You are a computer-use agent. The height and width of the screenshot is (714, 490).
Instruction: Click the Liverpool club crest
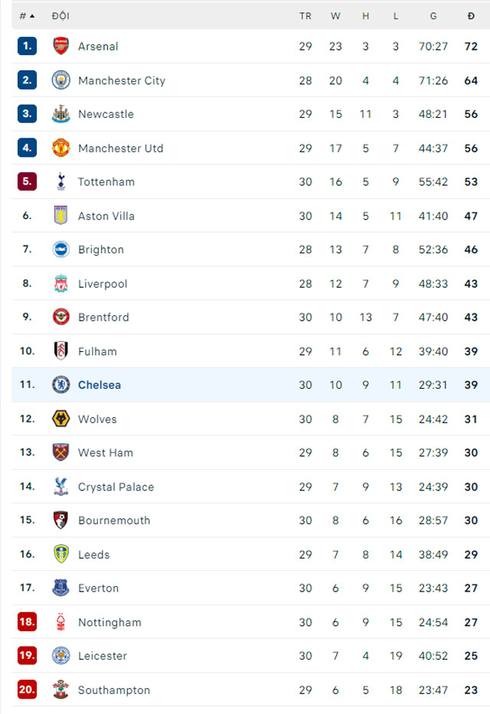click(x=60, y=283)
